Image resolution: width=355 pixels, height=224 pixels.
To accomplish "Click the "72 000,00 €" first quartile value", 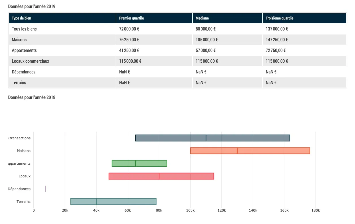I will click(x=129, y=29).
